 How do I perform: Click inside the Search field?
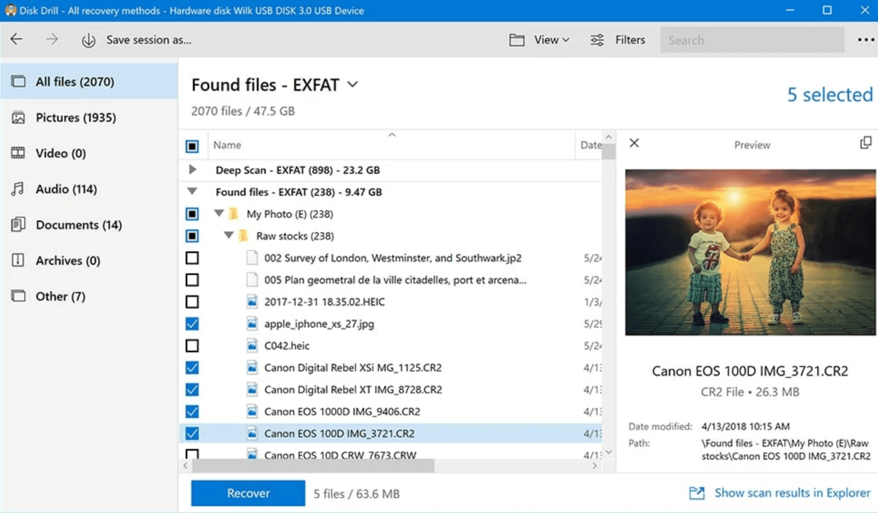pos(752,39)
